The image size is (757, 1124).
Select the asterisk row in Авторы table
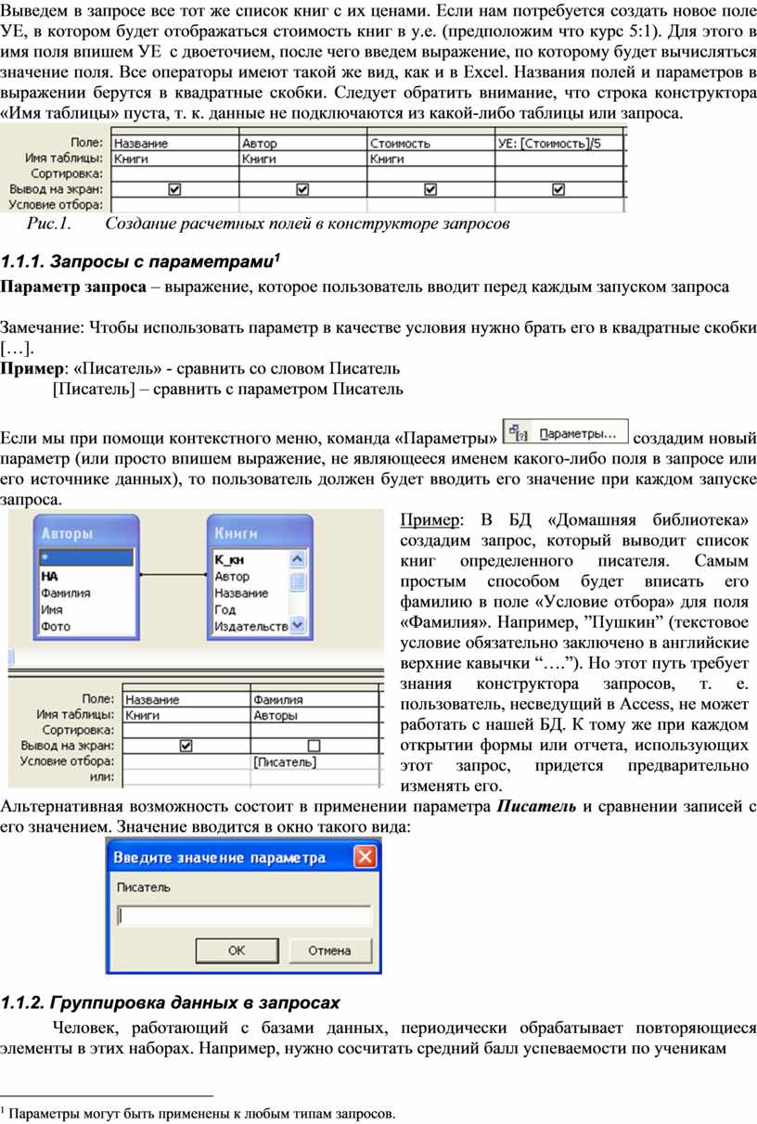pyautogui.click(x=86, y=559)
